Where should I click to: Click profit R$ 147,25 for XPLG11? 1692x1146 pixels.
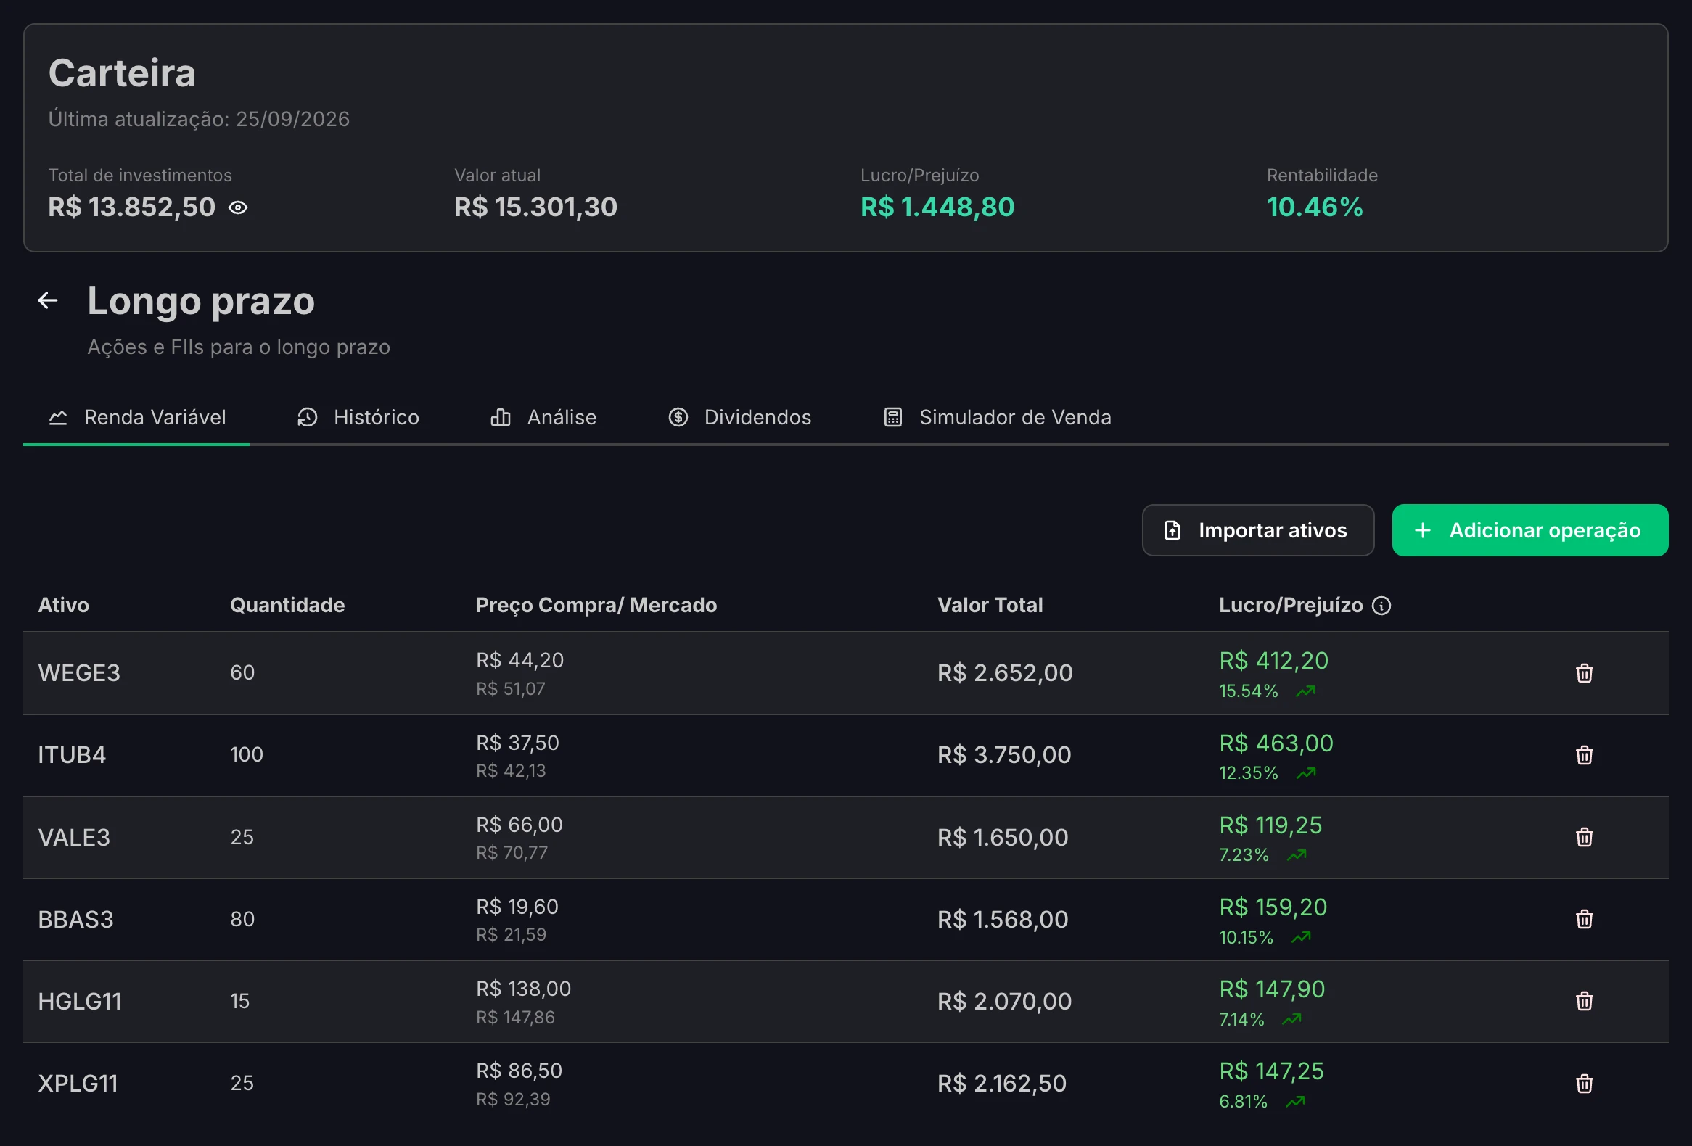coord(1272,1071)
